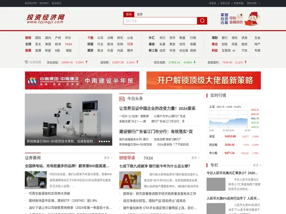The height and width of the screenshot is (214, 286).
Task: Expand the 网站导航 dropdown
Action: coord(253,3)
